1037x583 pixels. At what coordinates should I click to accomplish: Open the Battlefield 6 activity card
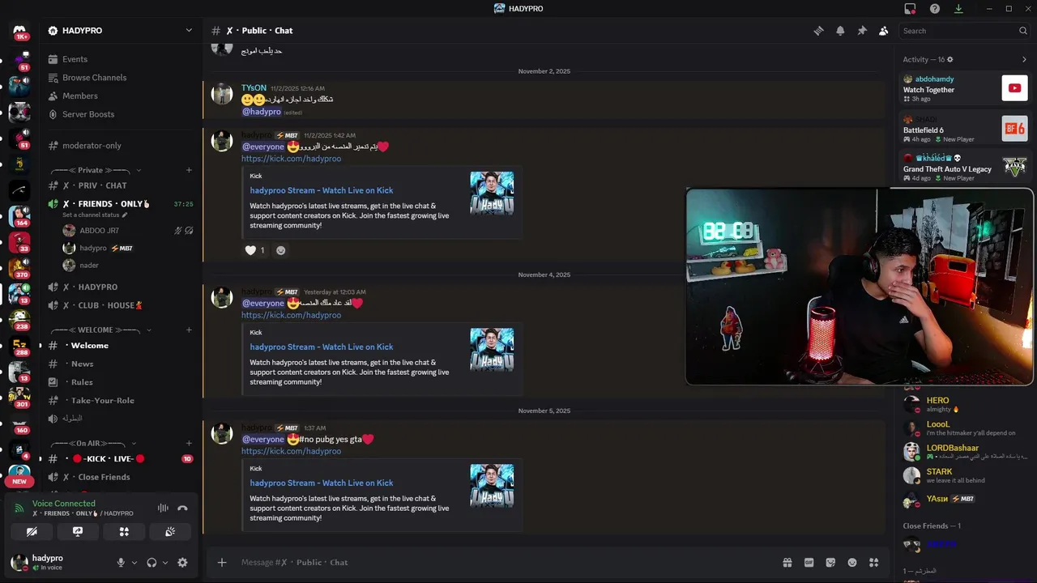click(x=965, y=128)
